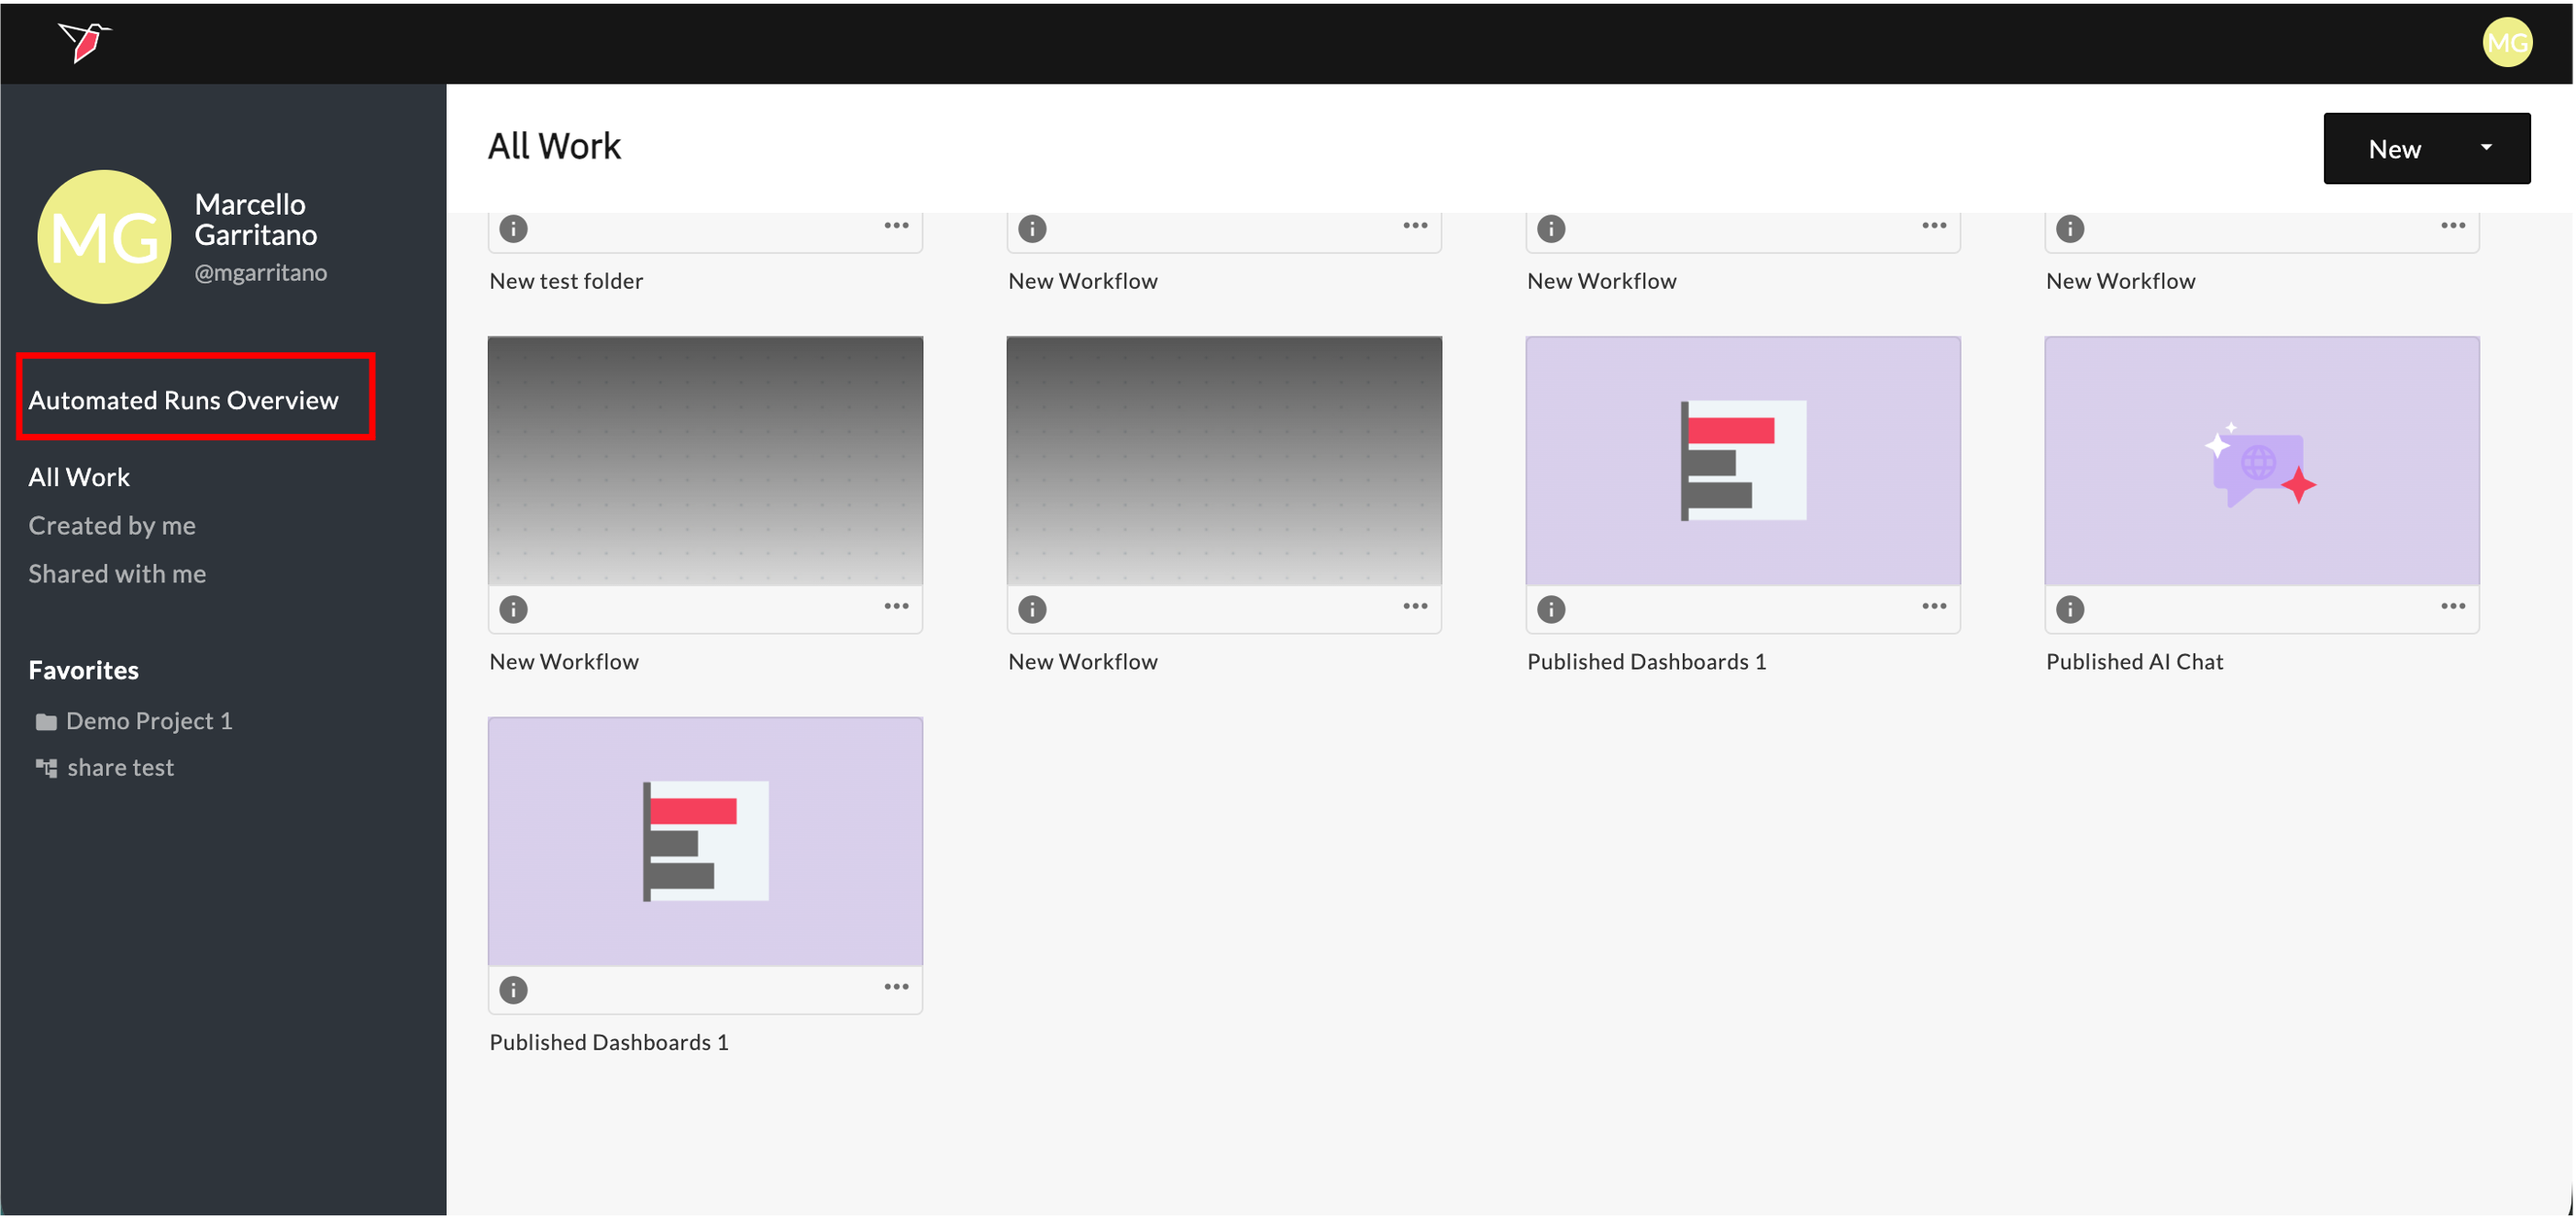The height and width of the screenshot is (1219, 2576).
Task: Click info icon on bottom Published Dashboards 1
Action: pos(513,990)
